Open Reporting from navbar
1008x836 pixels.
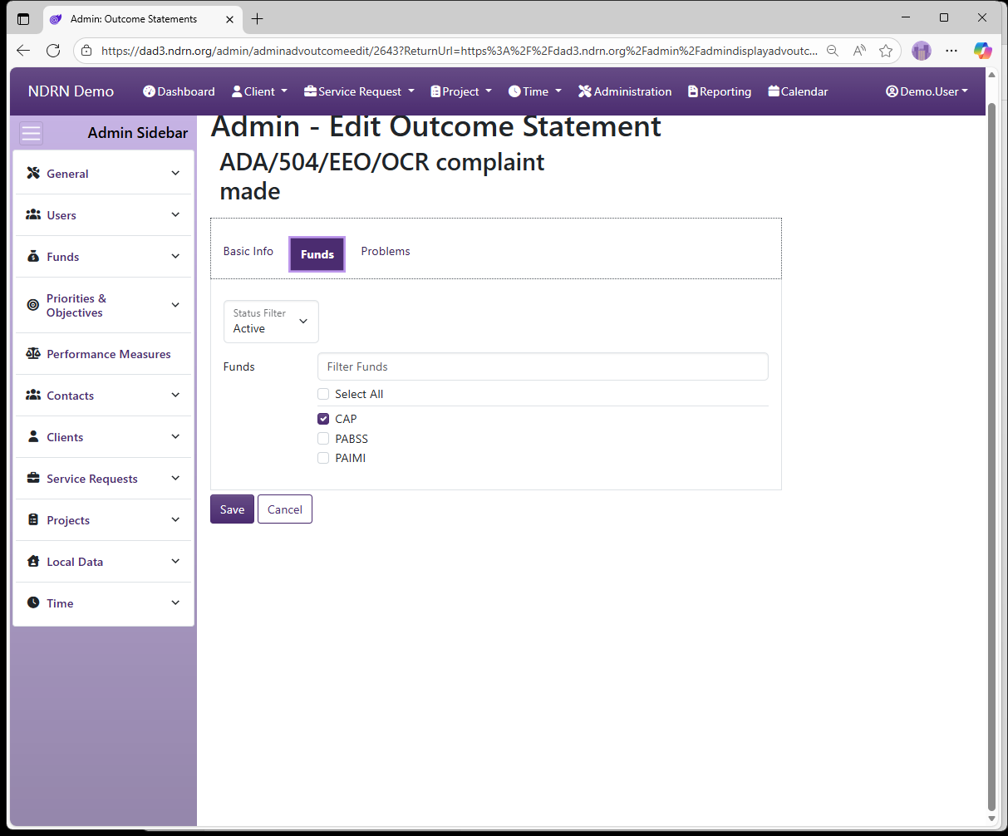point(720,91)
